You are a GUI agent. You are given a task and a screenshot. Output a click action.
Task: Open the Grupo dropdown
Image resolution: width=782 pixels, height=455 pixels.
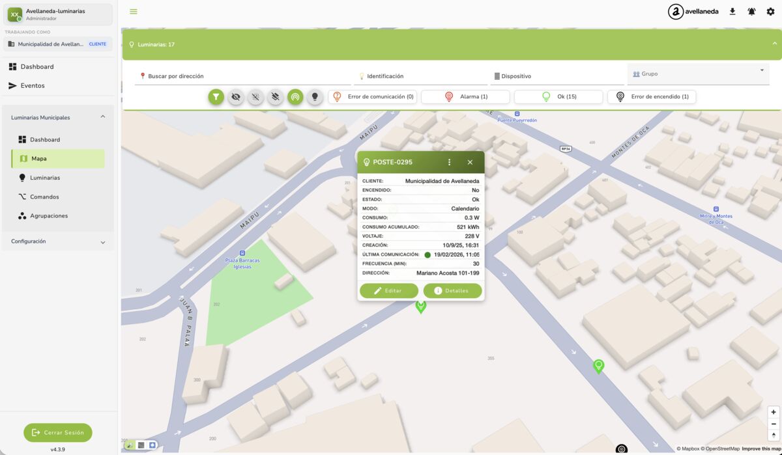click(x=698, y=74)
